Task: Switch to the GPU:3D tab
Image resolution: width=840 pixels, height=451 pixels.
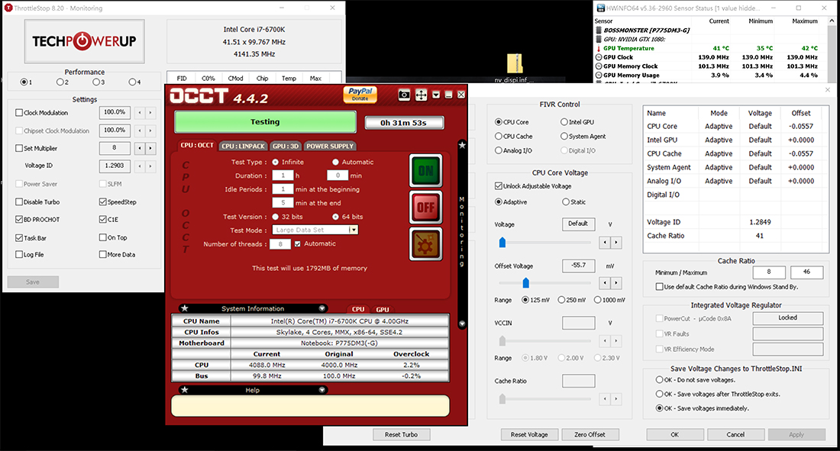Action: coord(286,146)
